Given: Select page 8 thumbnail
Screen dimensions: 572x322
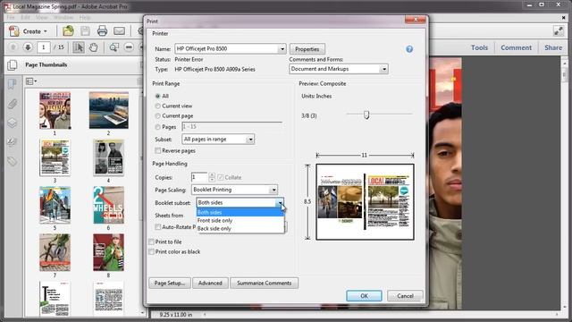Looking at the screenshot, I should [x=108, y=252].
